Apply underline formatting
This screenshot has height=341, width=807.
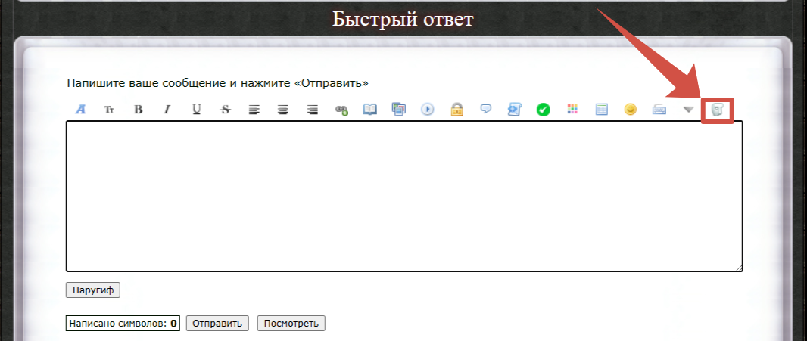pyautogui.click(x=196, y=110)
